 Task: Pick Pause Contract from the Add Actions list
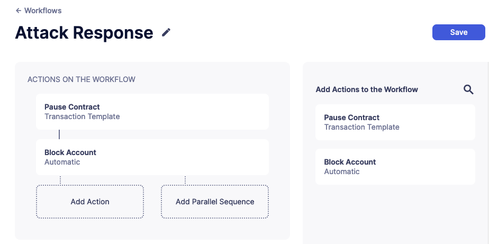tap(395, 122)
